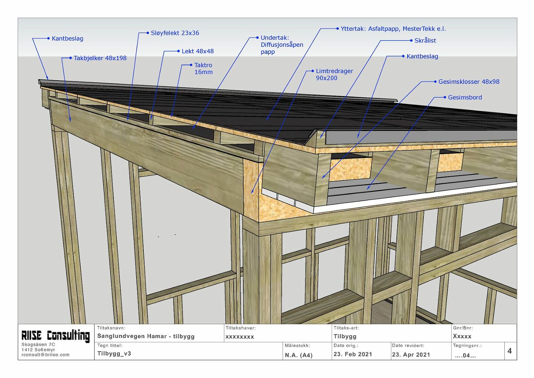Screen dimensions: 534x378
Task: Click the Undertak Diffusjonsåpen papp label
Action: [281, 45]
